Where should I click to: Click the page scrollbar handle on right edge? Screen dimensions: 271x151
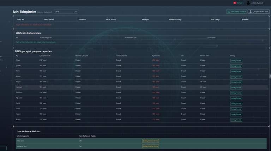(270, 76)
